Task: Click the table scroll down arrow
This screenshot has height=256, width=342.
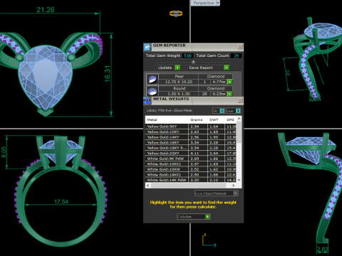Action: [239, 180]
